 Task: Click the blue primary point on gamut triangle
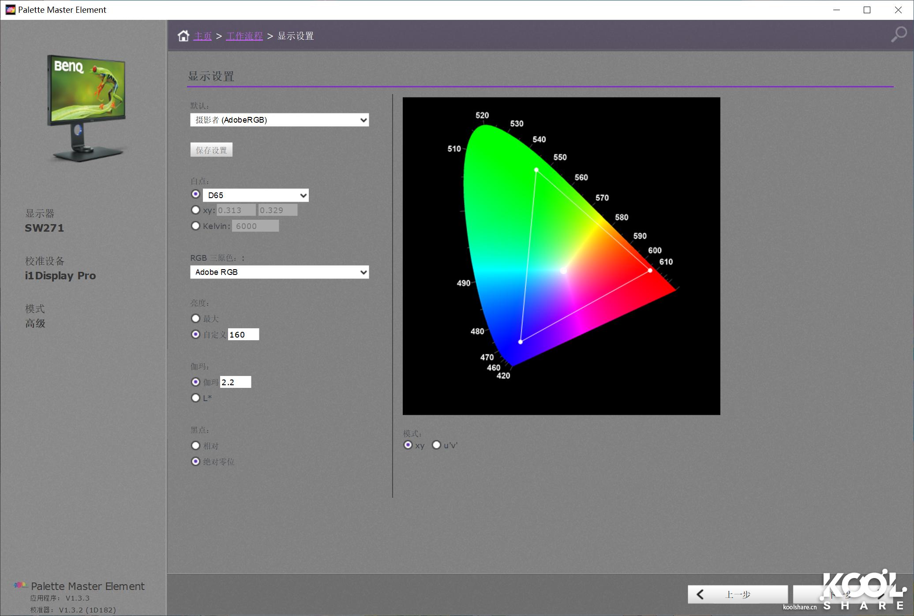[521, 342]
